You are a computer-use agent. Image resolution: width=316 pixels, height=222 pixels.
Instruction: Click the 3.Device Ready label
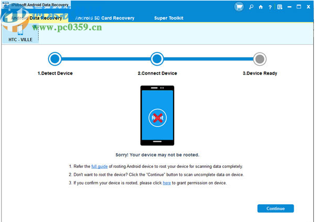tap(260, 73)
